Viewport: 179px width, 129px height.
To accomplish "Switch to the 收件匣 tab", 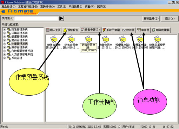I will coord(128,30).
